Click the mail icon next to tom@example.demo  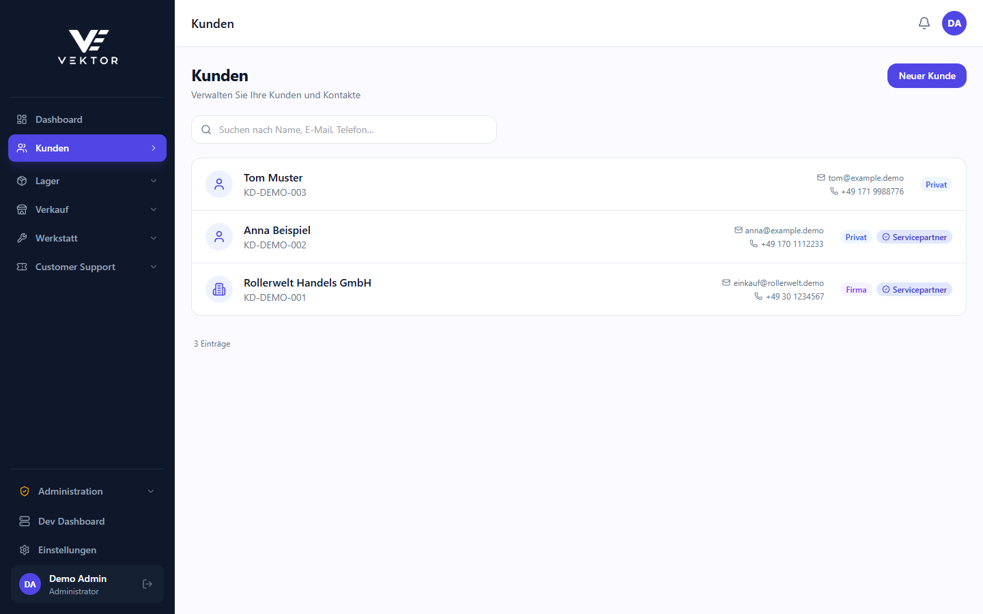(821, 177)
